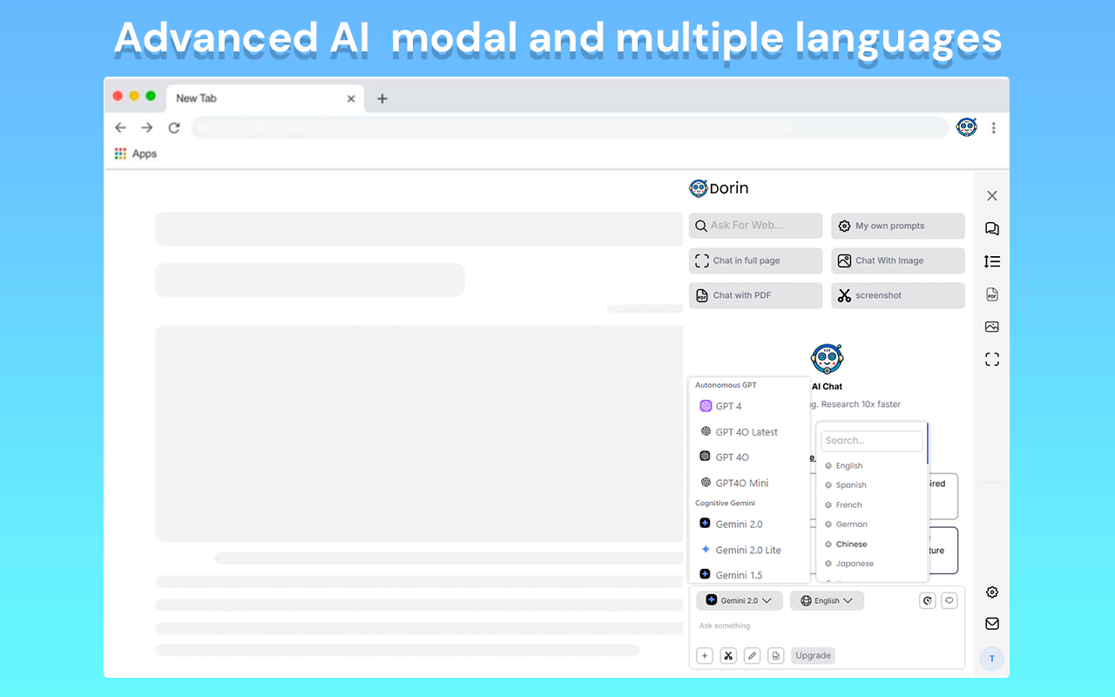Click the chat history clock icon
The image size is (1115, 697).
(x=928, y=600)
